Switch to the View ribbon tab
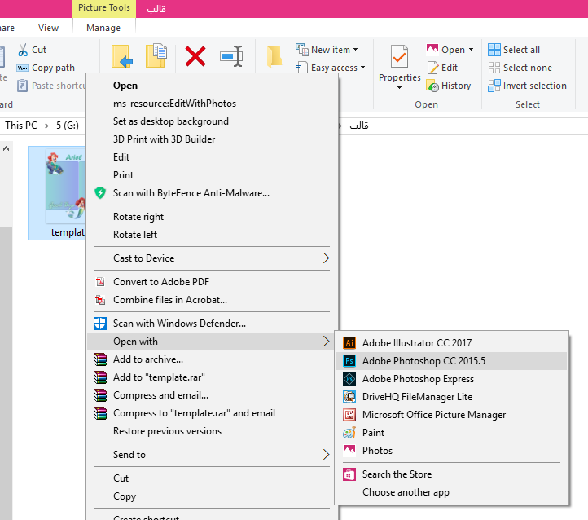Screen dimensions: 588x520 click(48, 28)
